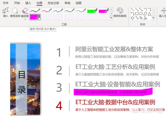Choose the black pen
This screenshot has width=166, height=116.
coord(35,10)
